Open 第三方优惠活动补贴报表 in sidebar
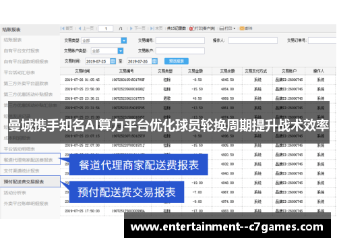Screen dimensions: 337x244 [28, 94]
